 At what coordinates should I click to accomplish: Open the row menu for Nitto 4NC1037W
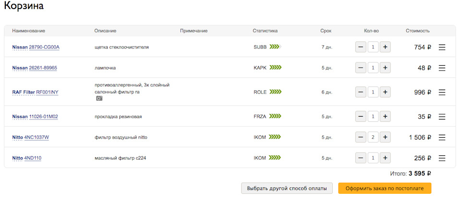pyautogui.click(x=442, y=137)
